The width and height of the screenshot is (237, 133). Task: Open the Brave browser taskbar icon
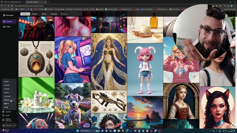click(x=123, y=131)
